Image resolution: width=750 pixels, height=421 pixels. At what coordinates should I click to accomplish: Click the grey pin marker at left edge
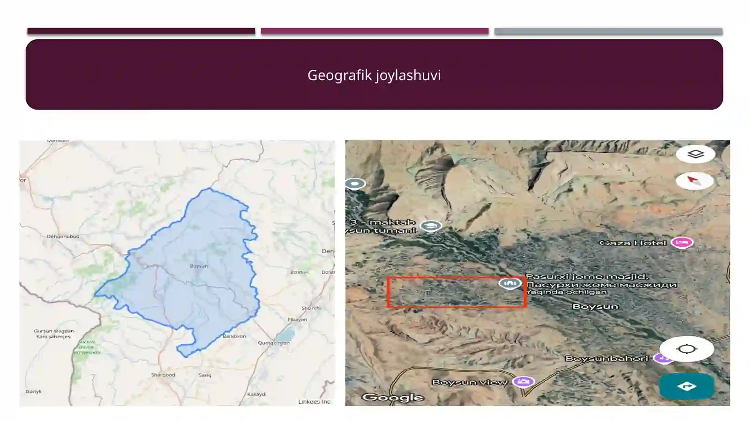[355, 184]
